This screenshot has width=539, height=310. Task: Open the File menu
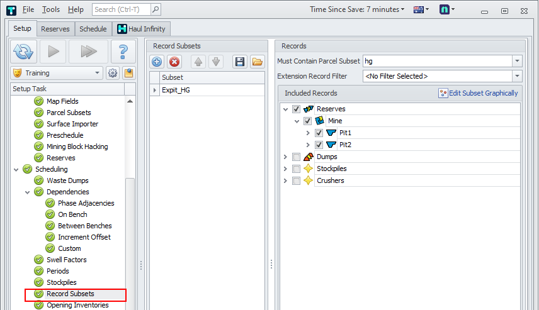28,9
